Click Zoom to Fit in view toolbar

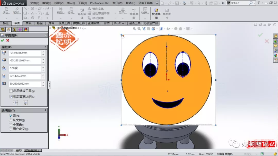[x=134, y=29]
